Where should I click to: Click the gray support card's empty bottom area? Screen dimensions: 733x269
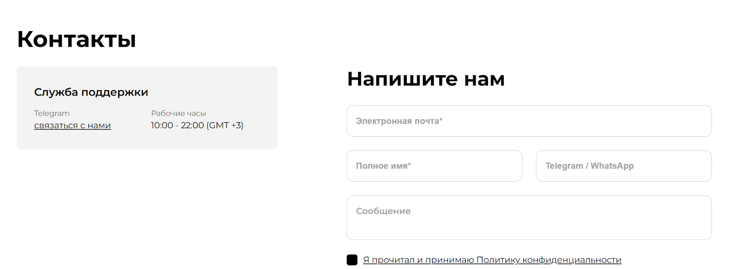pos(147,140)
